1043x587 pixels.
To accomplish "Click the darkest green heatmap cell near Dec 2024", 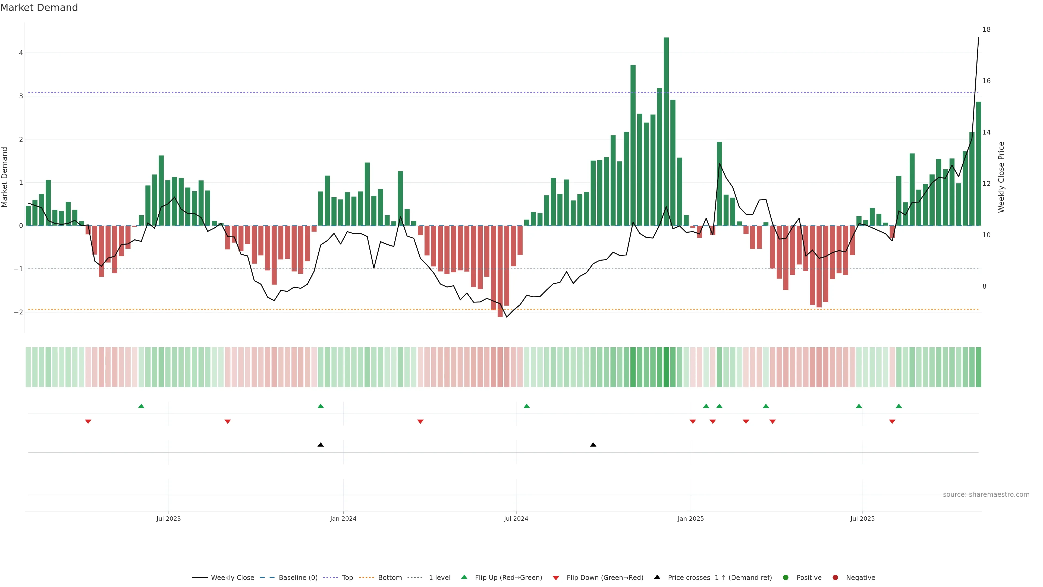I will click(x=666, y=367).
